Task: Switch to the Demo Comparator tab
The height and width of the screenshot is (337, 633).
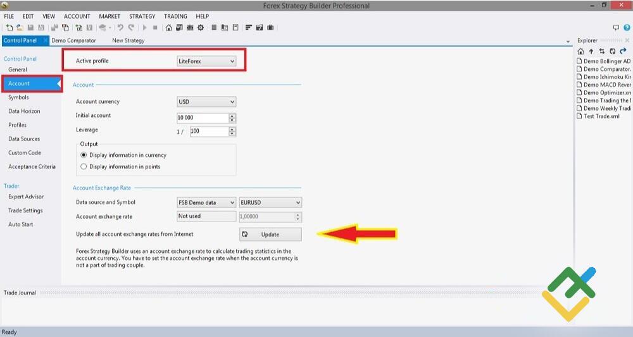Action: pos(74,40)
